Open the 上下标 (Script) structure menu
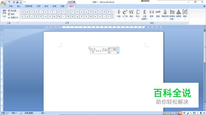 point(125,14)
